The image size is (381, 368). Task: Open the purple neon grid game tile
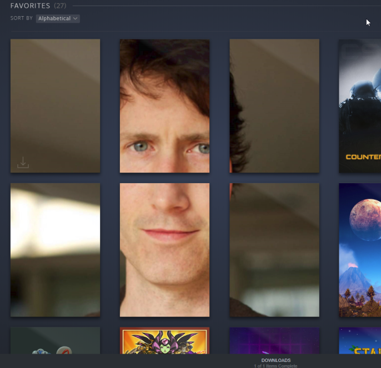pyautogui.click(x=274, y=340)
